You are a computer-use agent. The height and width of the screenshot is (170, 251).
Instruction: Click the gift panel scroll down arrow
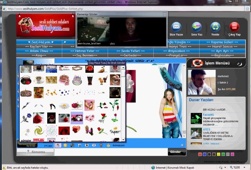[123, 140]
